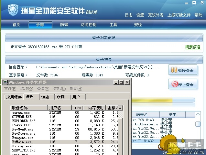Screen dimensions: 206x155
Task: Maximize the Windows Task Manager window
Action: [x=121, y=82]
